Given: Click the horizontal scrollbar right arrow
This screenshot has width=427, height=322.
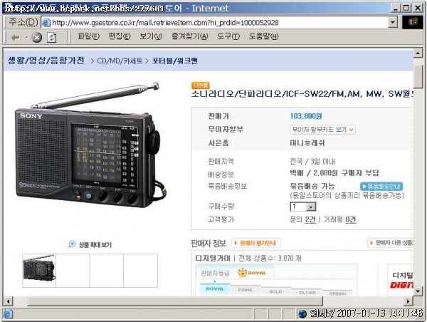Looking at the screenshot, I should click(x=408, y=301).
